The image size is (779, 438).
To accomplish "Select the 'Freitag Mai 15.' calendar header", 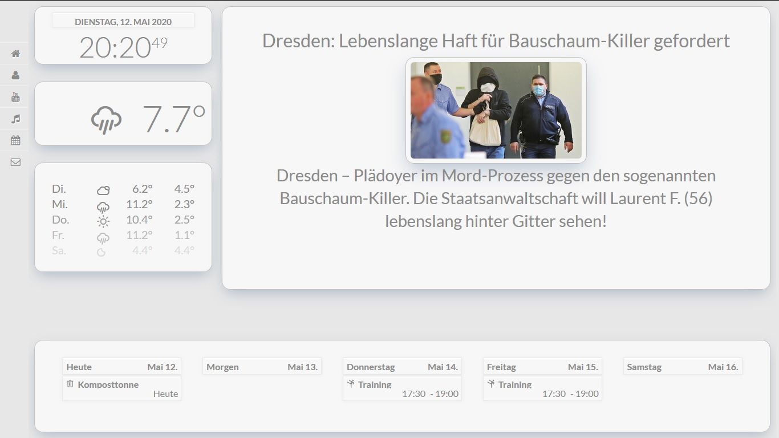I will [542, 367].
